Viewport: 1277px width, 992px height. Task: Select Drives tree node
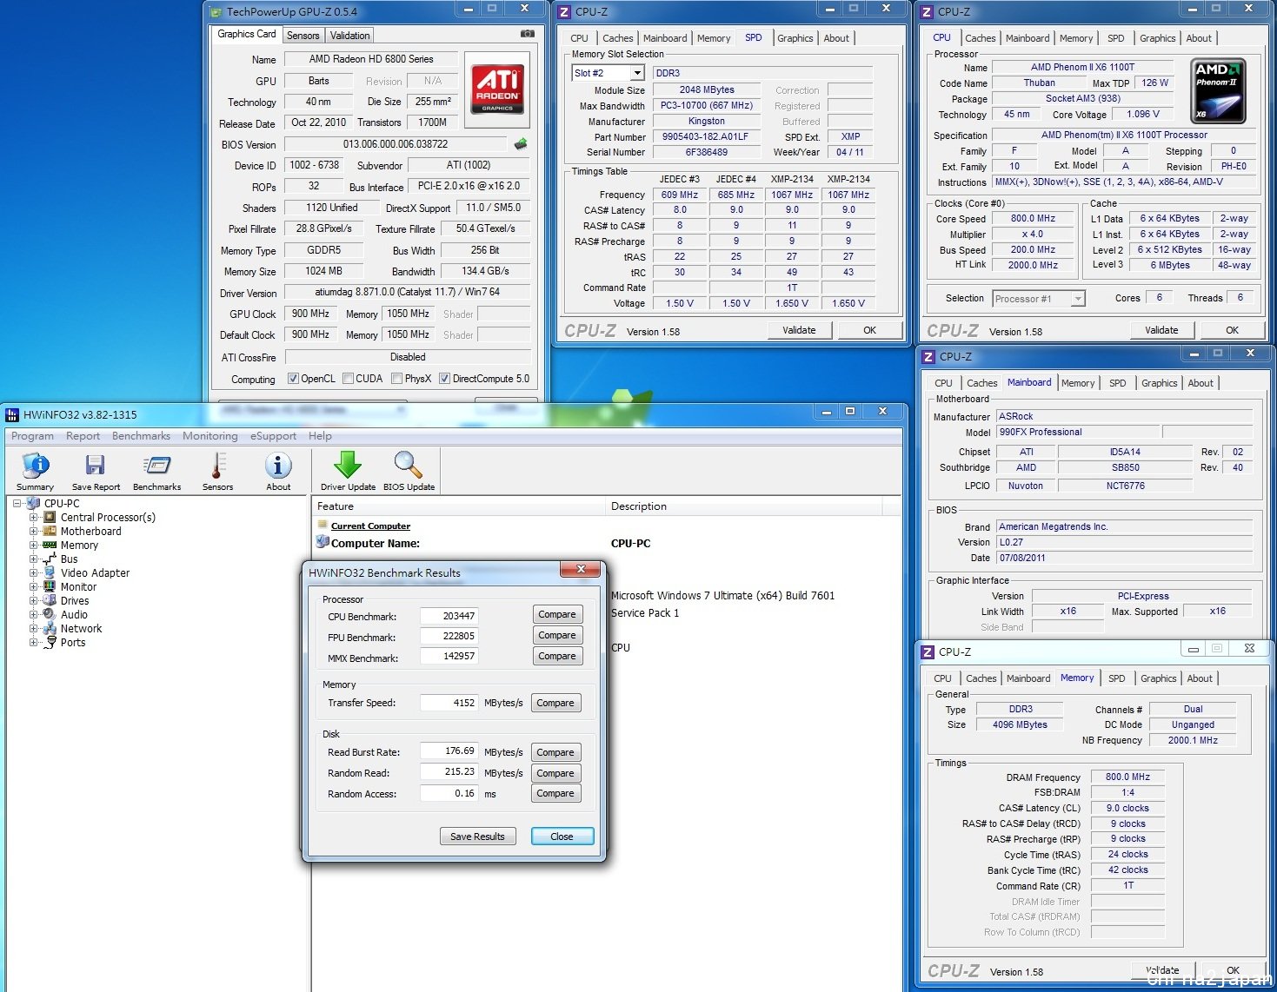75,600
